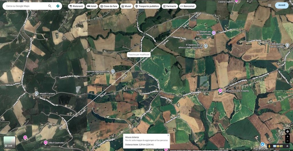Click the measurement line midpoint handle
This screenshot has width=293, height=151.
tap(152, 50)
